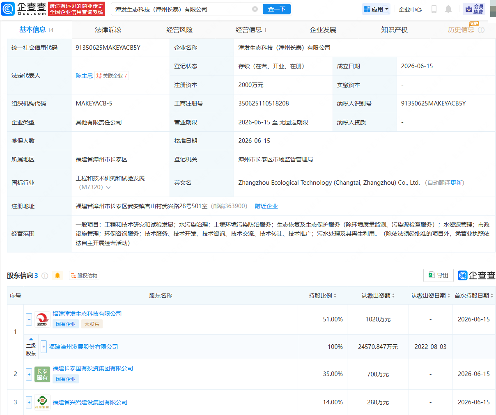Click the 24570.847万元 capital cell
The height and width of the screenshot is (415, 496).
[x=378, y=347]
